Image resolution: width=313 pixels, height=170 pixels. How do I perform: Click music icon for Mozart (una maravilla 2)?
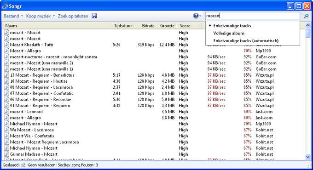(x=6, y=63)
